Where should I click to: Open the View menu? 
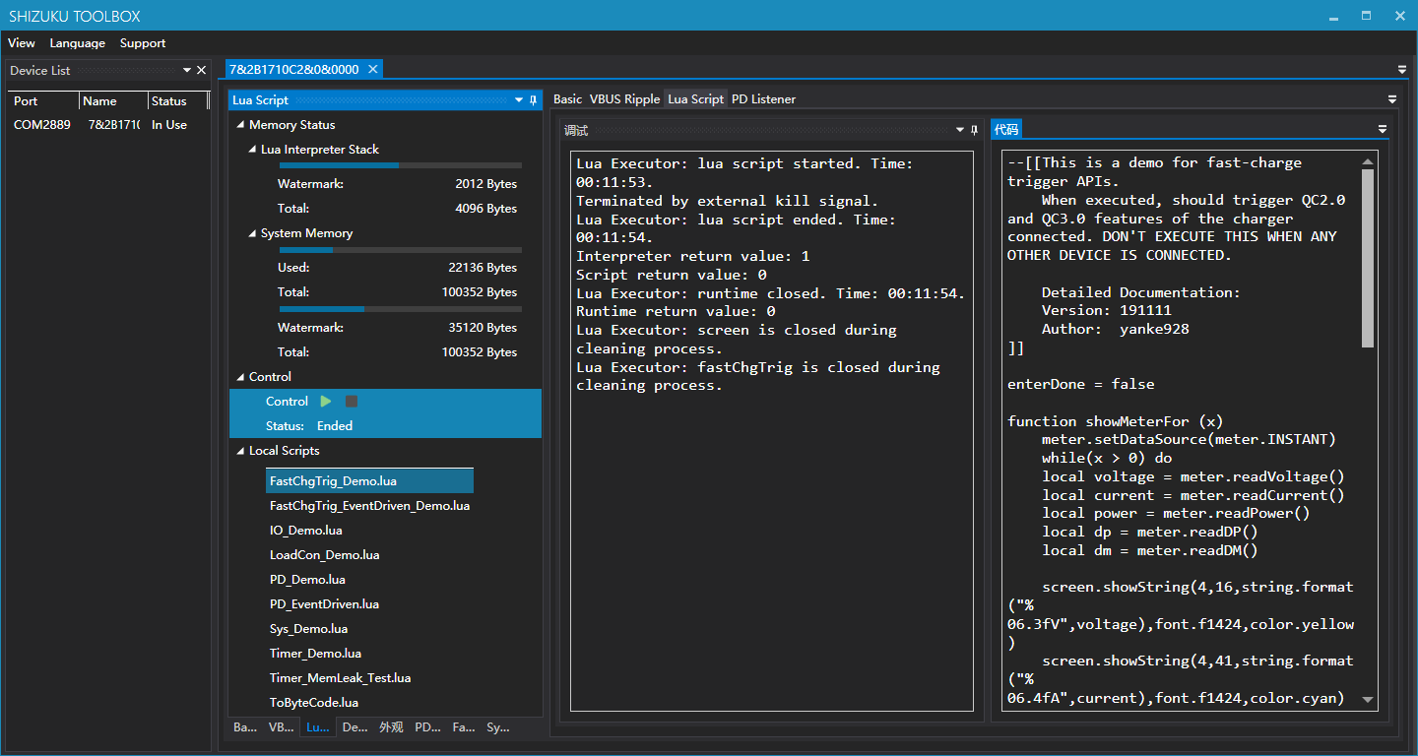click(22, 43)
